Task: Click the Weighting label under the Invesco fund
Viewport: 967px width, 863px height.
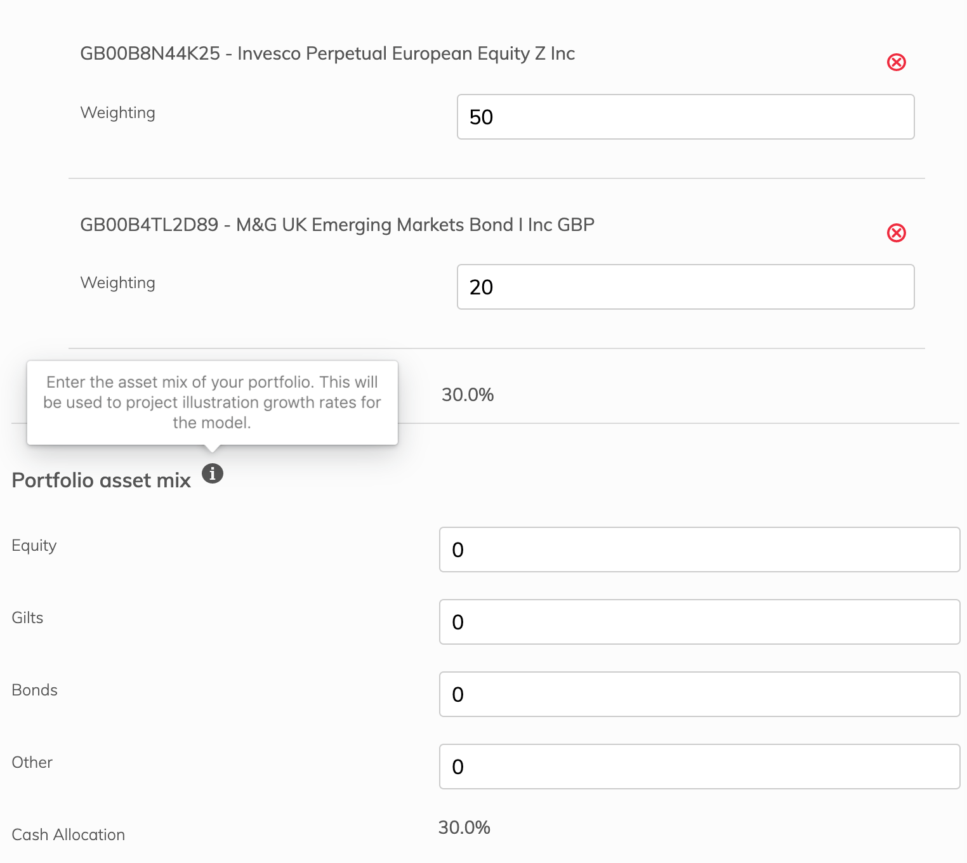Action: point(118,113)
